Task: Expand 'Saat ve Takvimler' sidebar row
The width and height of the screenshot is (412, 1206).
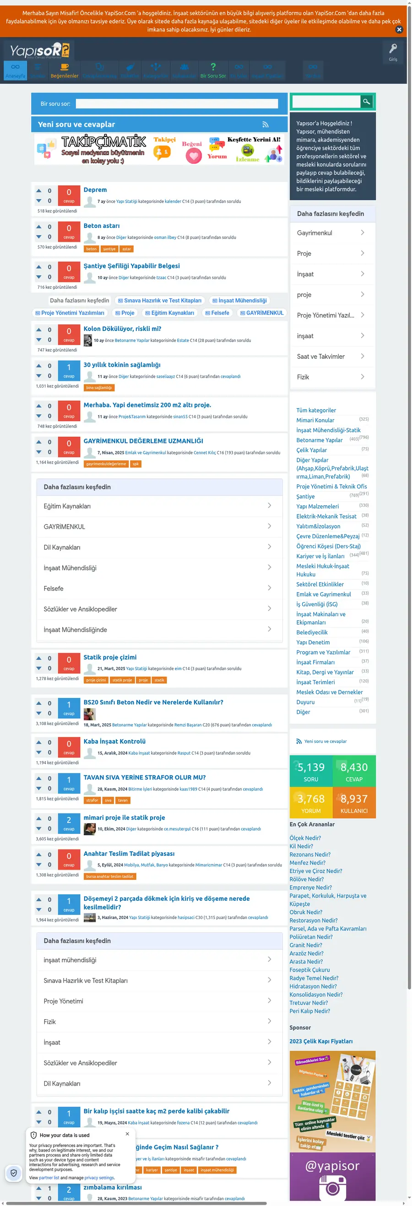Action: 332,356
